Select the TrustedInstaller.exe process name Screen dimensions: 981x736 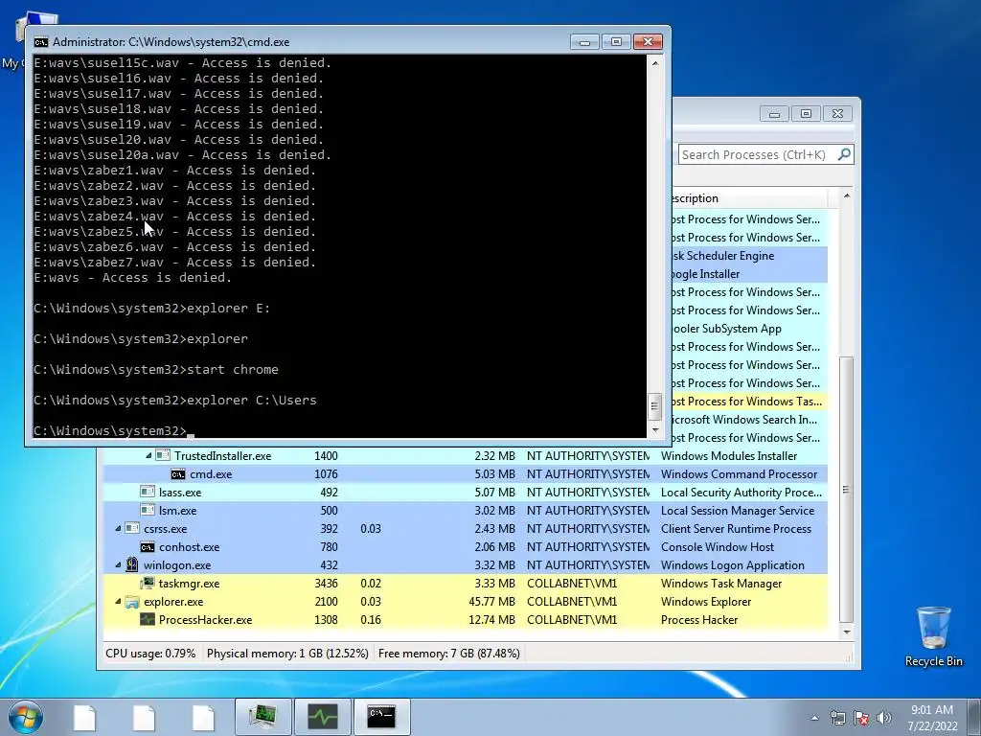click(x=222, y=456)
